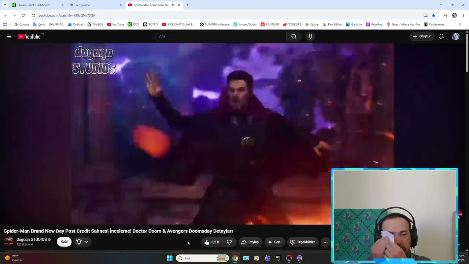This screenshot has width=469, height=264.
Task: Open the weather widget showing 28°C
Action: click(x=13, y=258)
